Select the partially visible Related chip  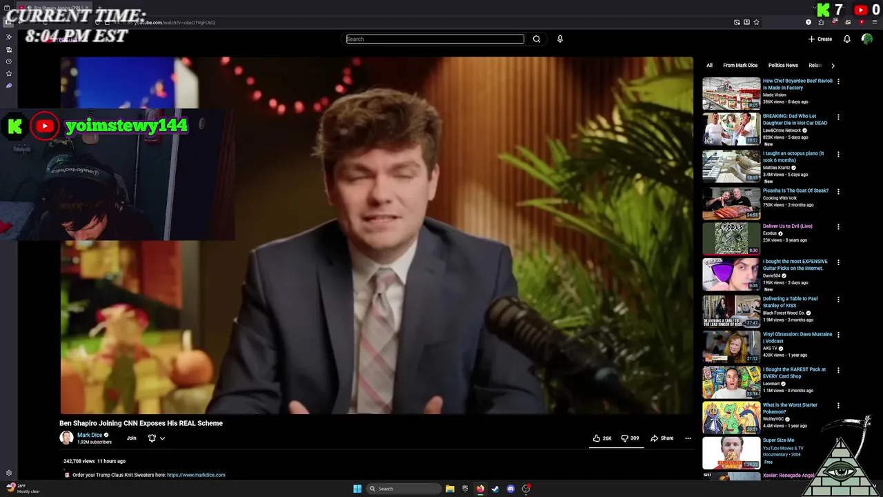coord(815,66)
